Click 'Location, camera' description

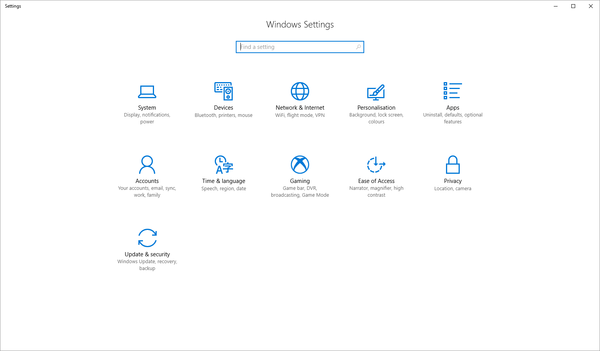(x=453, y=188)
